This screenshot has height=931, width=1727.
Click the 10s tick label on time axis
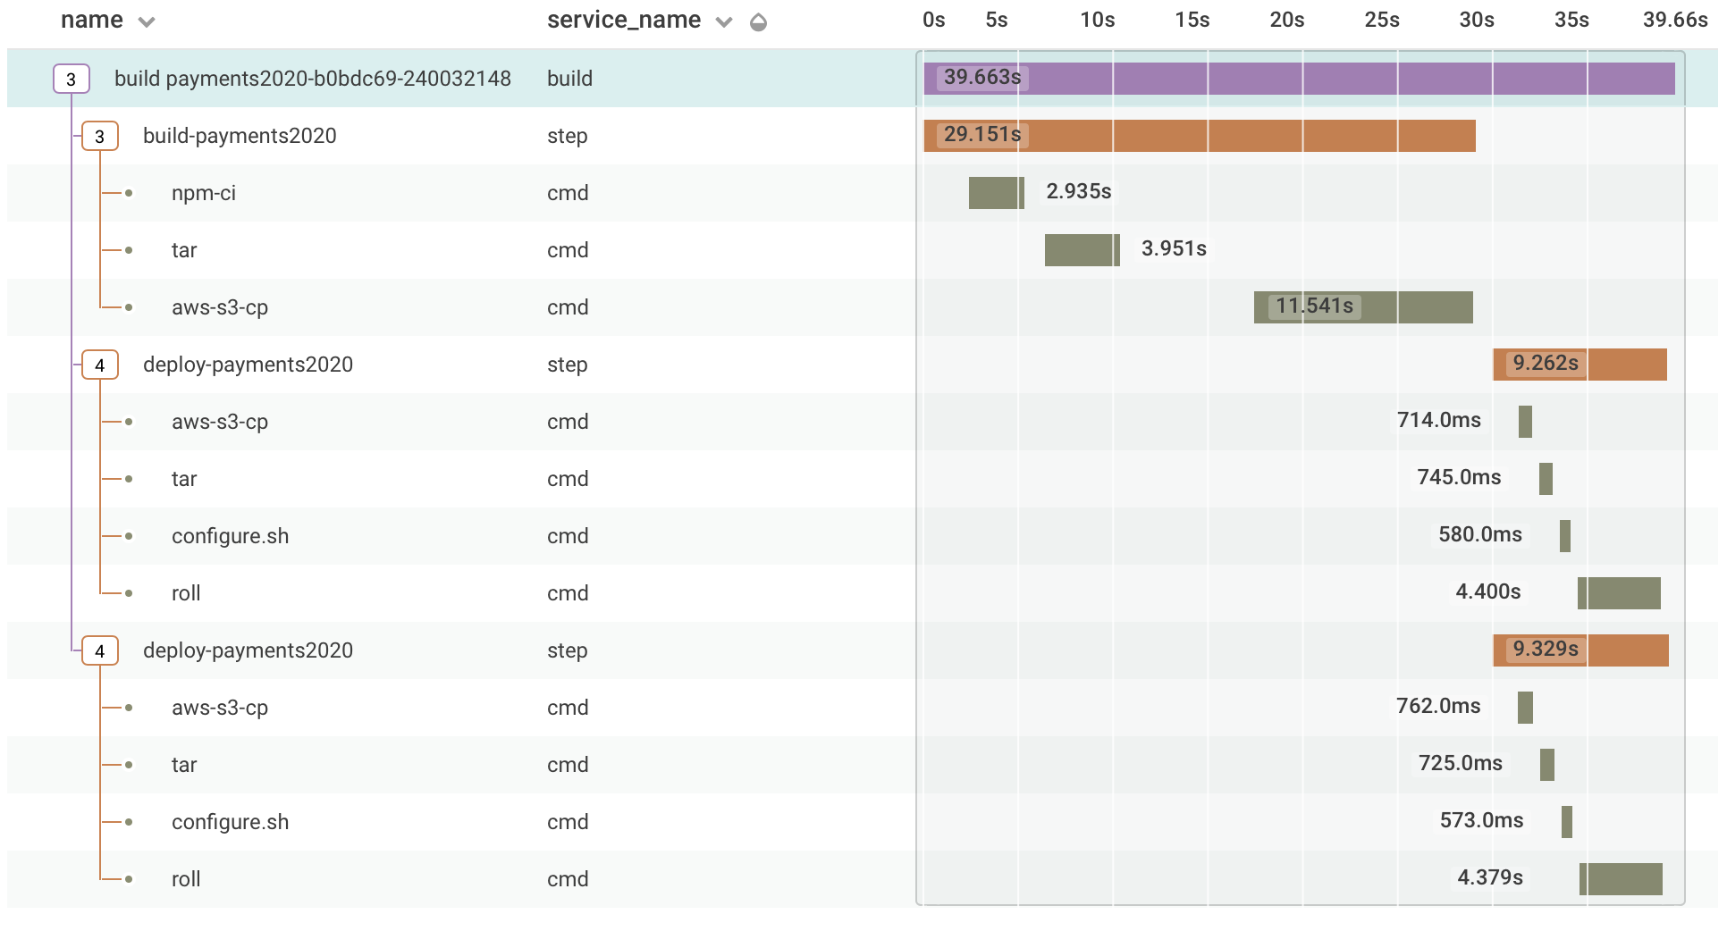[x=1098, y=21]
